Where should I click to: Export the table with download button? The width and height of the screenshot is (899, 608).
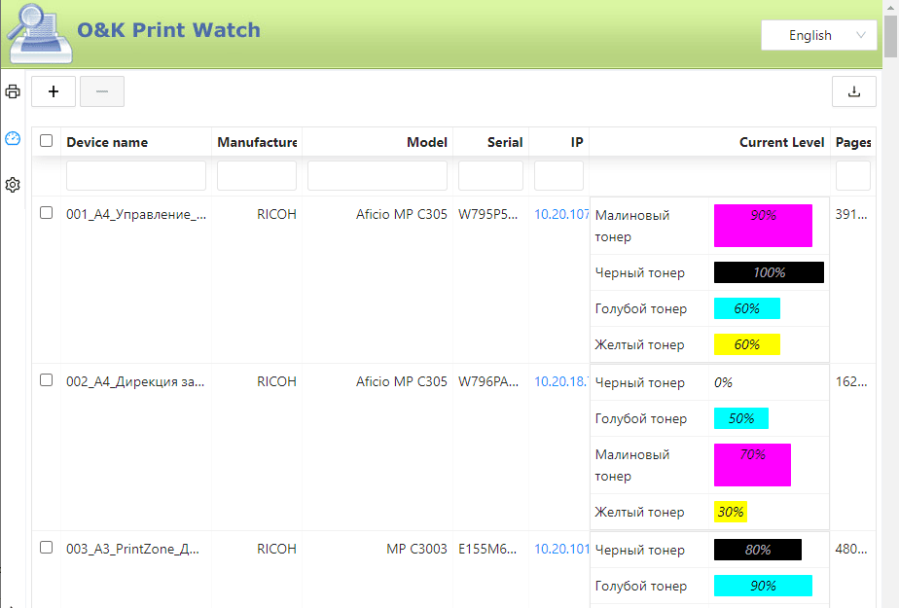click(854, 91)
